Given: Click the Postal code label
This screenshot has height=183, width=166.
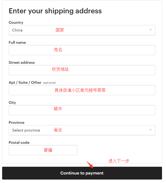Looking at the screenshot, I should click(x=19, y=143).
